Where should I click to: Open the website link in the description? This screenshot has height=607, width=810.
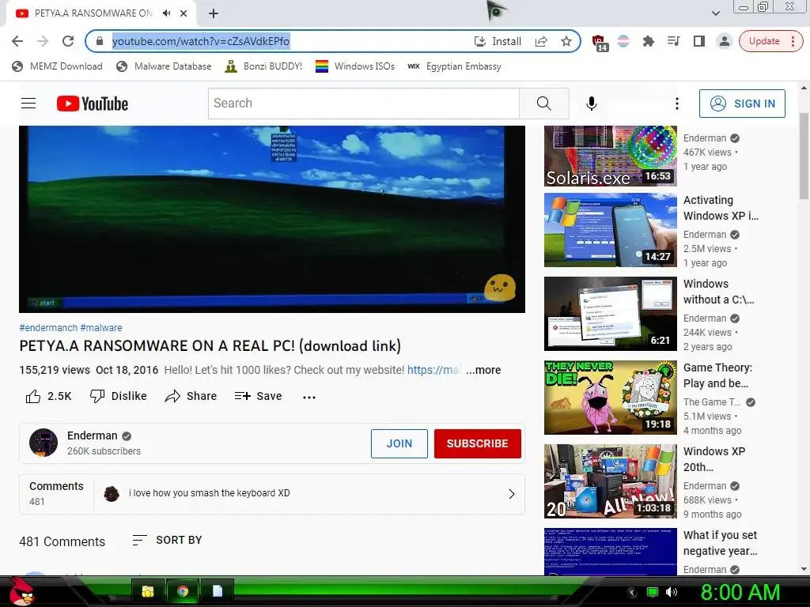[433, 370]
